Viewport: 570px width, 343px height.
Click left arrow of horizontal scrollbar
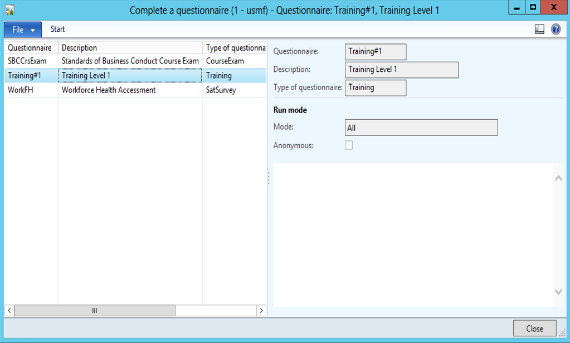(9, 310)
